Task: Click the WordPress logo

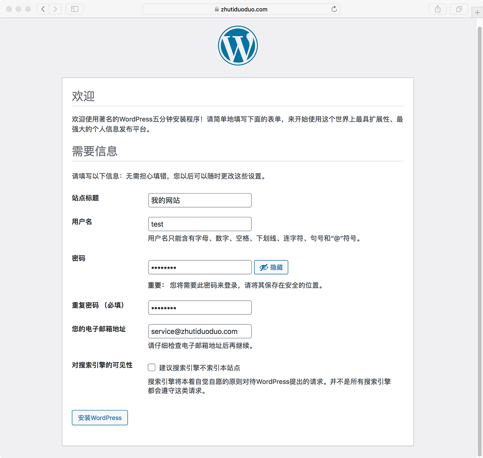Action: [x=238, y=45]
